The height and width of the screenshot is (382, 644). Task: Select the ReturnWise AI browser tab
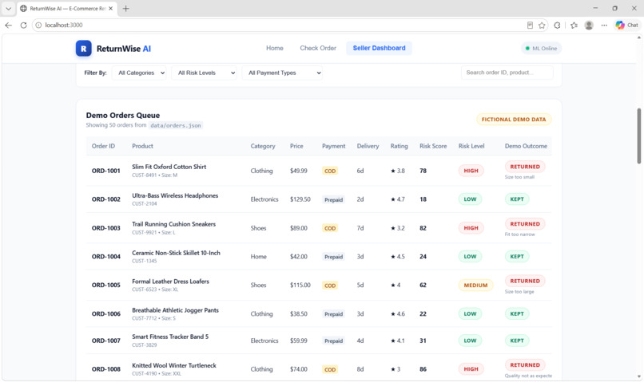pyautogui.click(x=66, y=8)
